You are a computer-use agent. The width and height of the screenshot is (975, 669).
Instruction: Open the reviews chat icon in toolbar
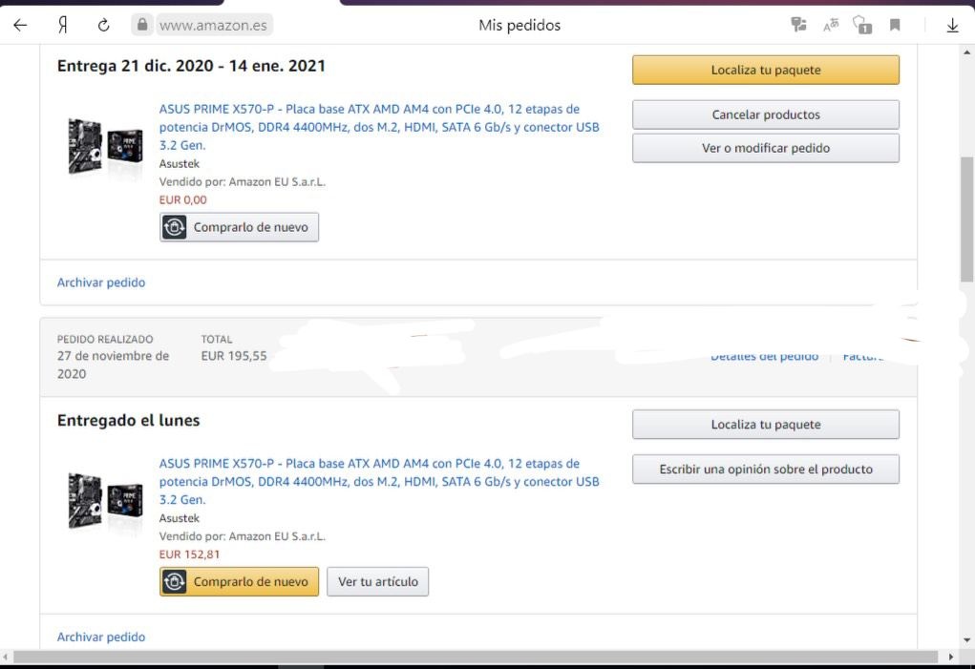(798, 26)
